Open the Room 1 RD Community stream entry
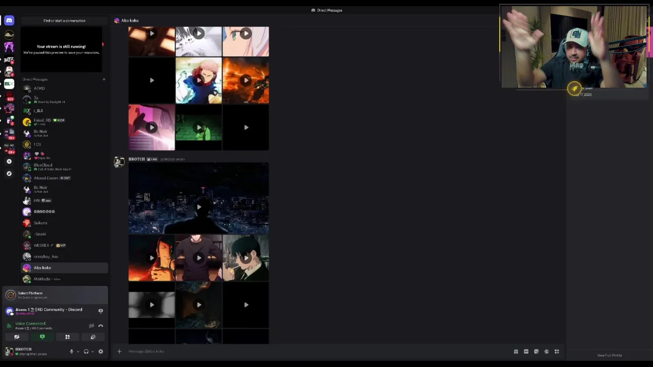This screenshot has width=653, height=367. [49, 310]
